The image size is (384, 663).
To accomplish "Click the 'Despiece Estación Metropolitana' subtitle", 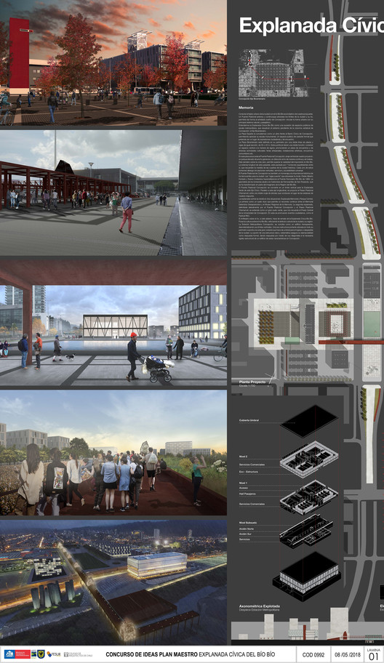I will 259,611.
